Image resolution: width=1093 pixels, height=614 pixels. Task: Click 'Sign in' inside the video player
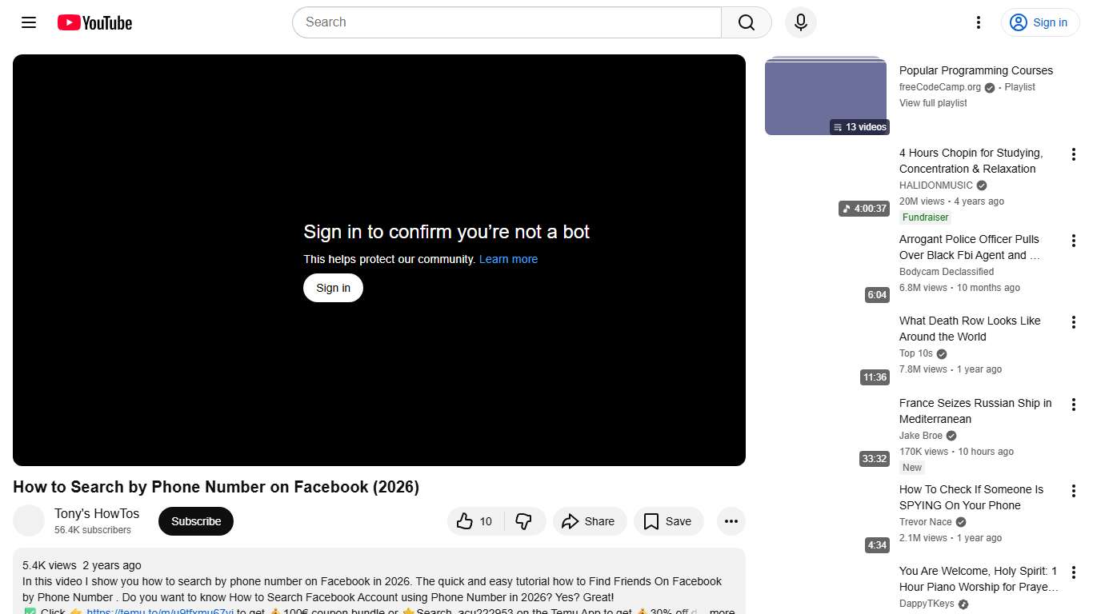point(333,287)
